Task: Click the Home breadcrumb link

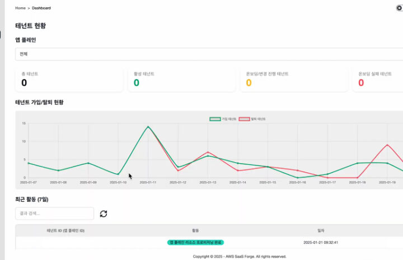Action: point(20,8)
